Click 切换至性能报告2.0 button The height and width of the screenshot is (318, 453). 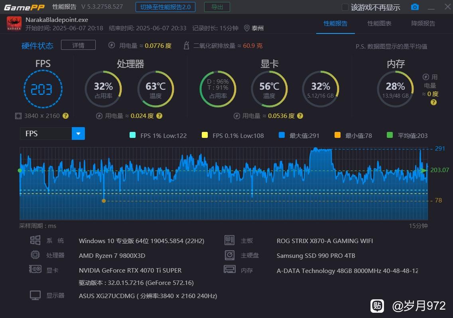(165, 7)
